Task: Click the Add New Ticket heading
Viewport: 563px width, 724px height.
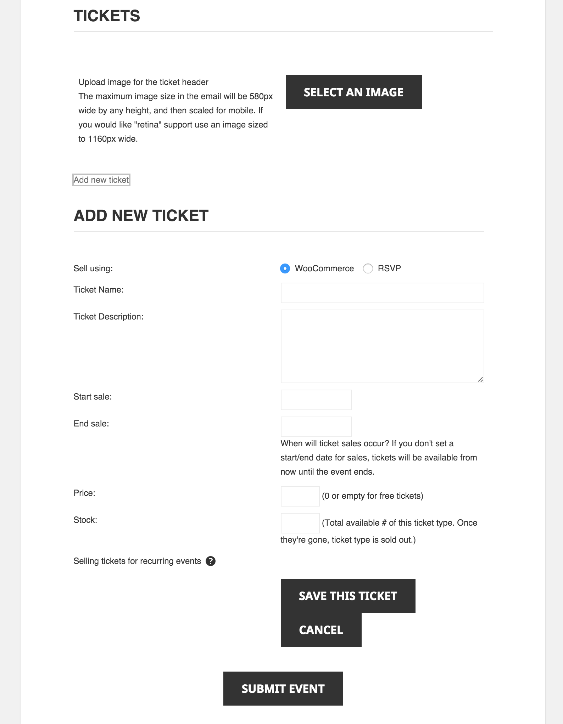Action: click(x=141, y=216)
